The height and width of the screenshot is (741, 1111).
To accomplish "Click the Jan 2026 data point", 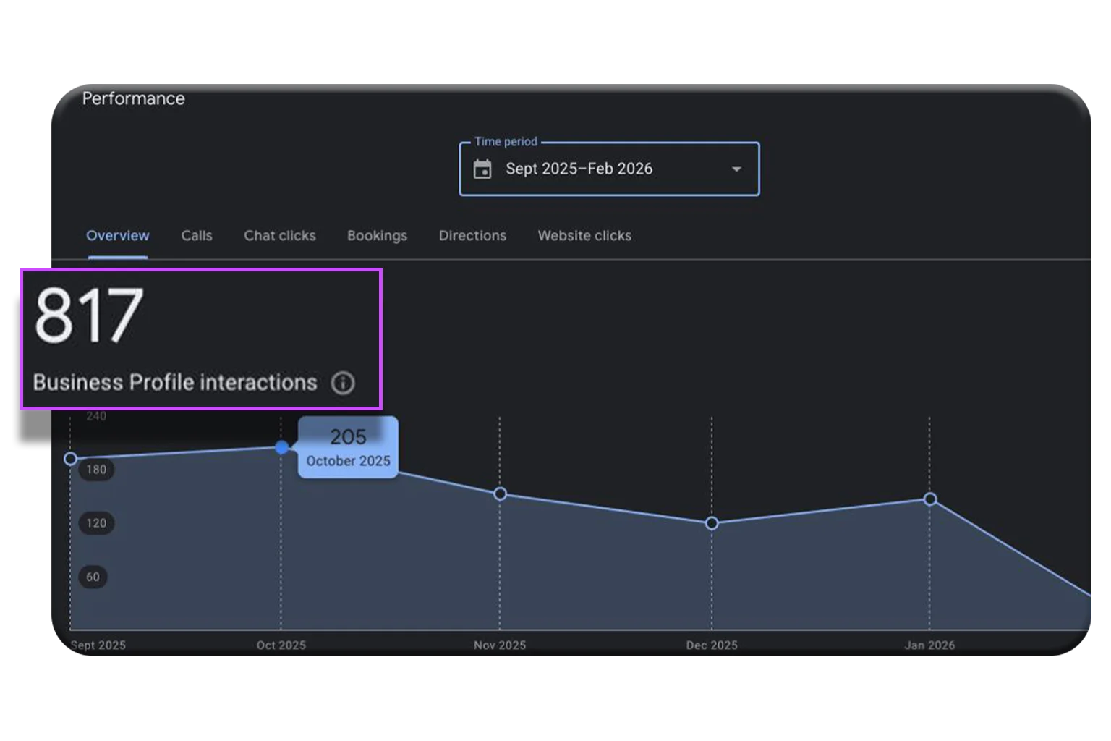I will point(930,499).
